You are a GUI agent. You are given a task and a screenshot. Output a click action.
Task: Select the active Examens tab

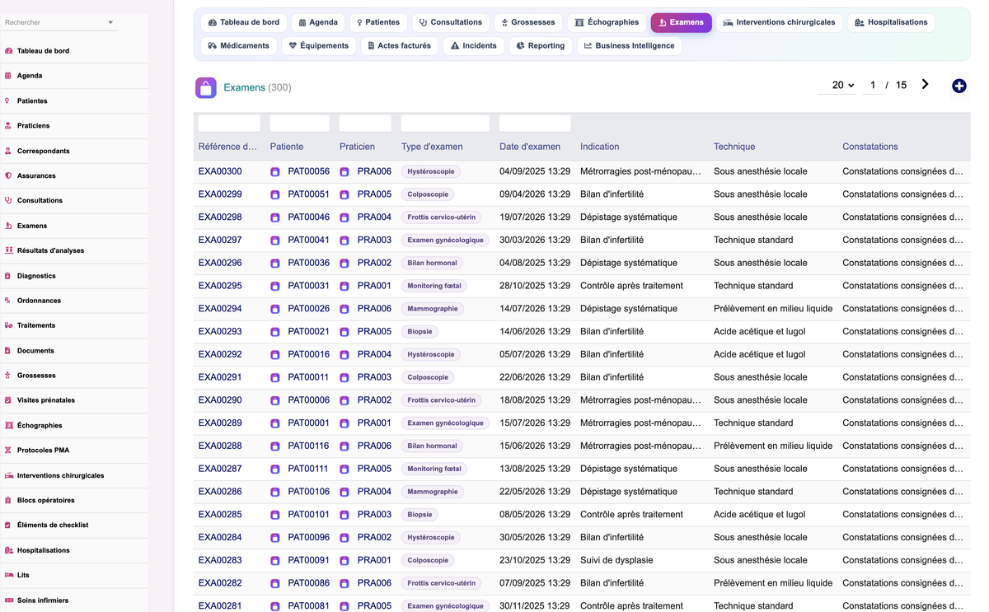click(x=681, y=22)
